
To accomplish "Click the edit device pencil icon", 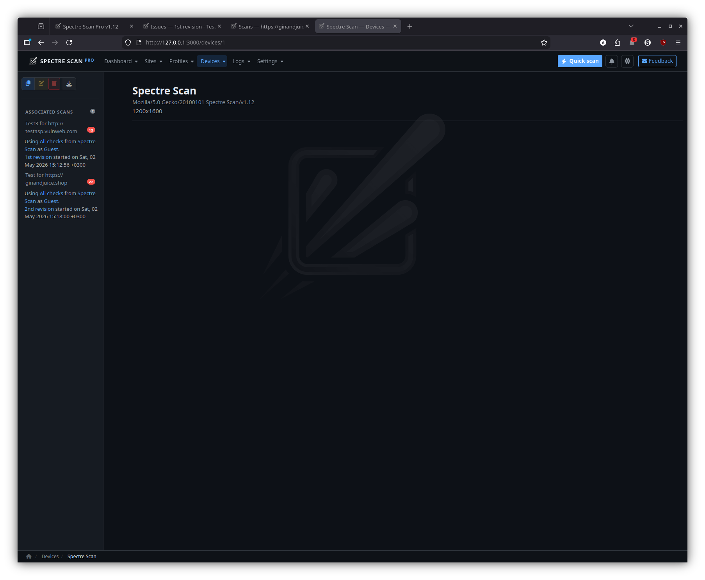I will point(41,84).
